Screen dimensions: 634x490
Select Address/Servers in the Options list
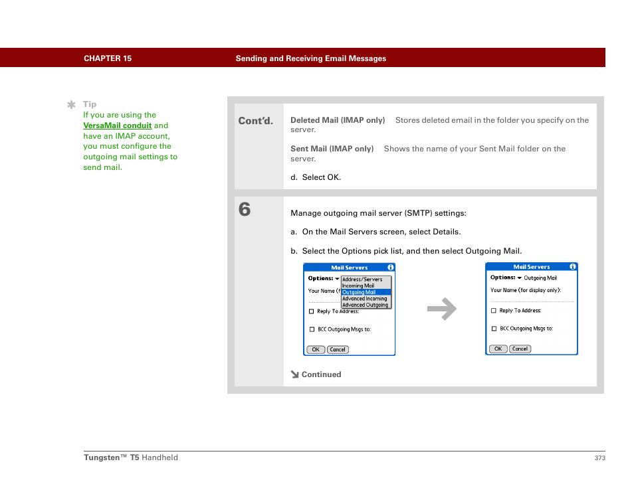click(366, 279)
